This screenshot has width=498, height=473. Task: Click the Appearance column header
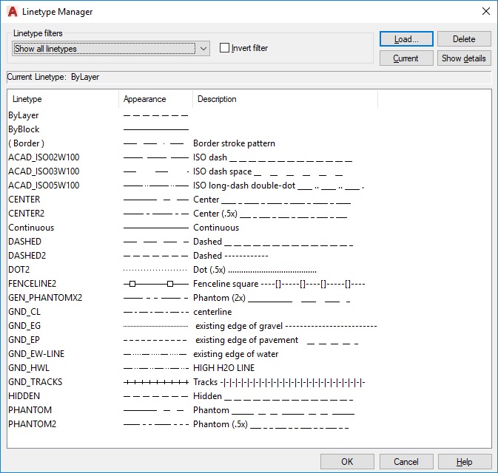155,99
